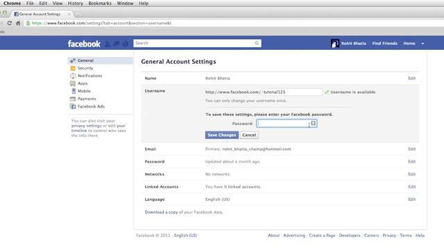Close the General Account Settings tab
This screenshot has width=444, height=250.
point(69,14)
